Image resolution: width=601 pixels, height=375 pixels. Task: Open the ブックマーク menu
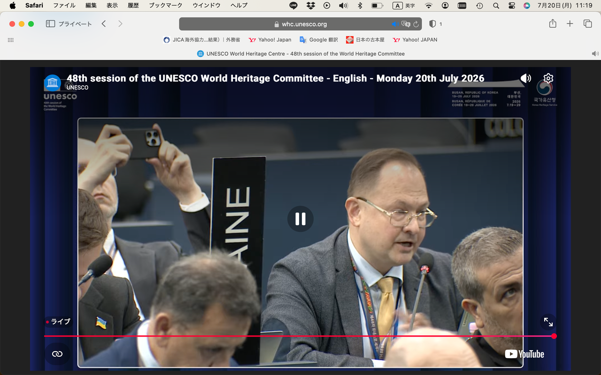[166, 6]
